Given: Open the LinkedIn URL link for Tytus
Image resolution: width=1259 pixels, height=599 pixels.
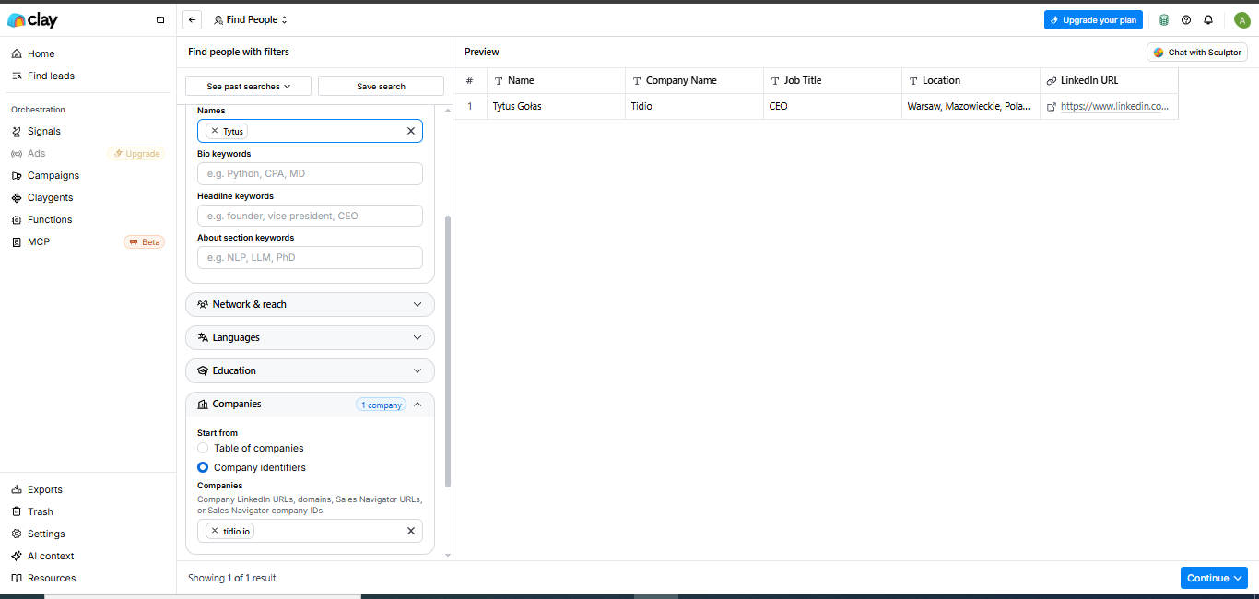Looking at the screenshot, I should (x=1114, y=107).
